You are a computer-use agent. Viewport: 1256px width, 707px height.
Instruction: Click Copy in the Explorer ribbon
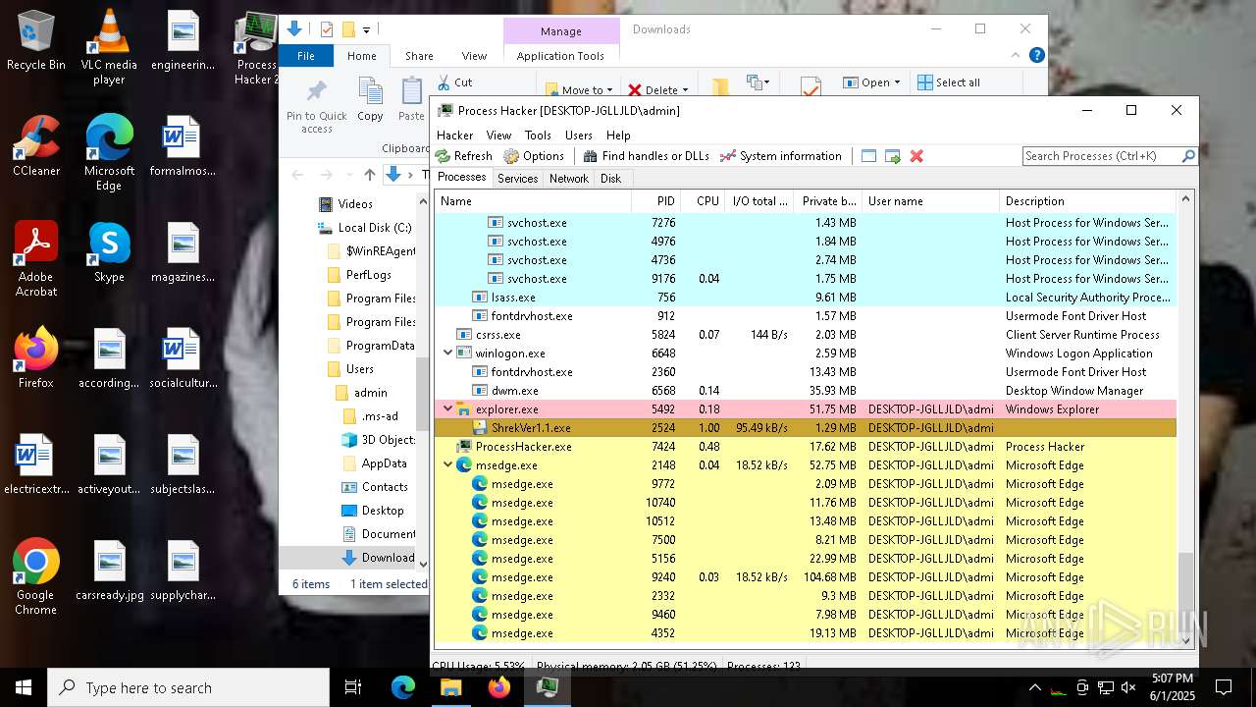coord(370,101)
